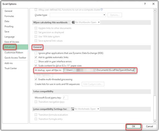The image size is (159, 131).
Task: Click the Web Options button
Action: (x=44, y=75)
